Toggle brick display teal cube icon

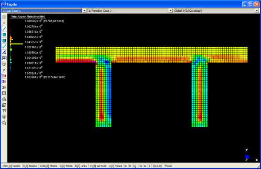point(4,41)
